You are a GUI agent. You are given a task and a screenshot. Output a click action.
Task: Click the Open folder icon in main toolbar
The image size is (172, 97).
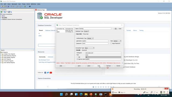tap(4, 6)
